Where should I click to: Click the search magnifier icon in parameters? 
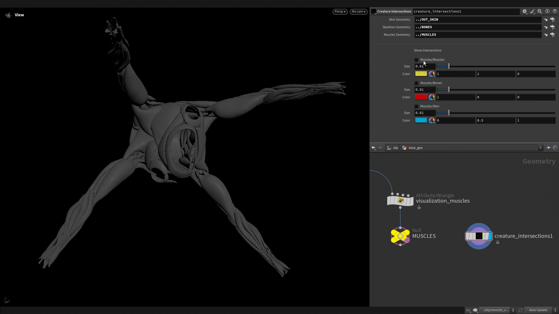pos(539,11)
